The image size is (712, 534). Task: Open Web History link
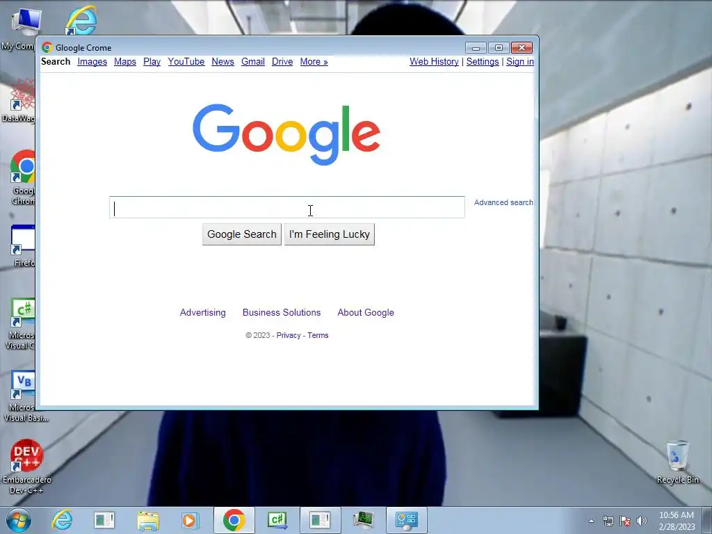pos(434,62)
